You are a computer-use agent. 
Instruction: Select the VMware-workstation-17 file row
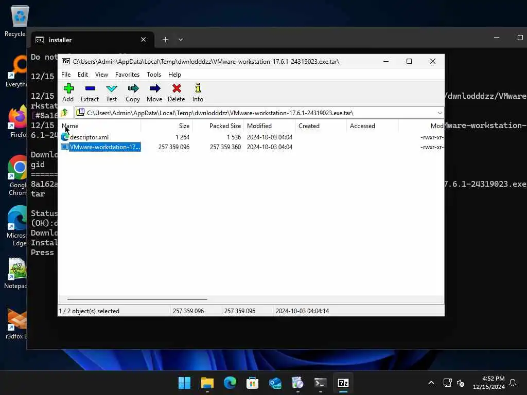251,147
